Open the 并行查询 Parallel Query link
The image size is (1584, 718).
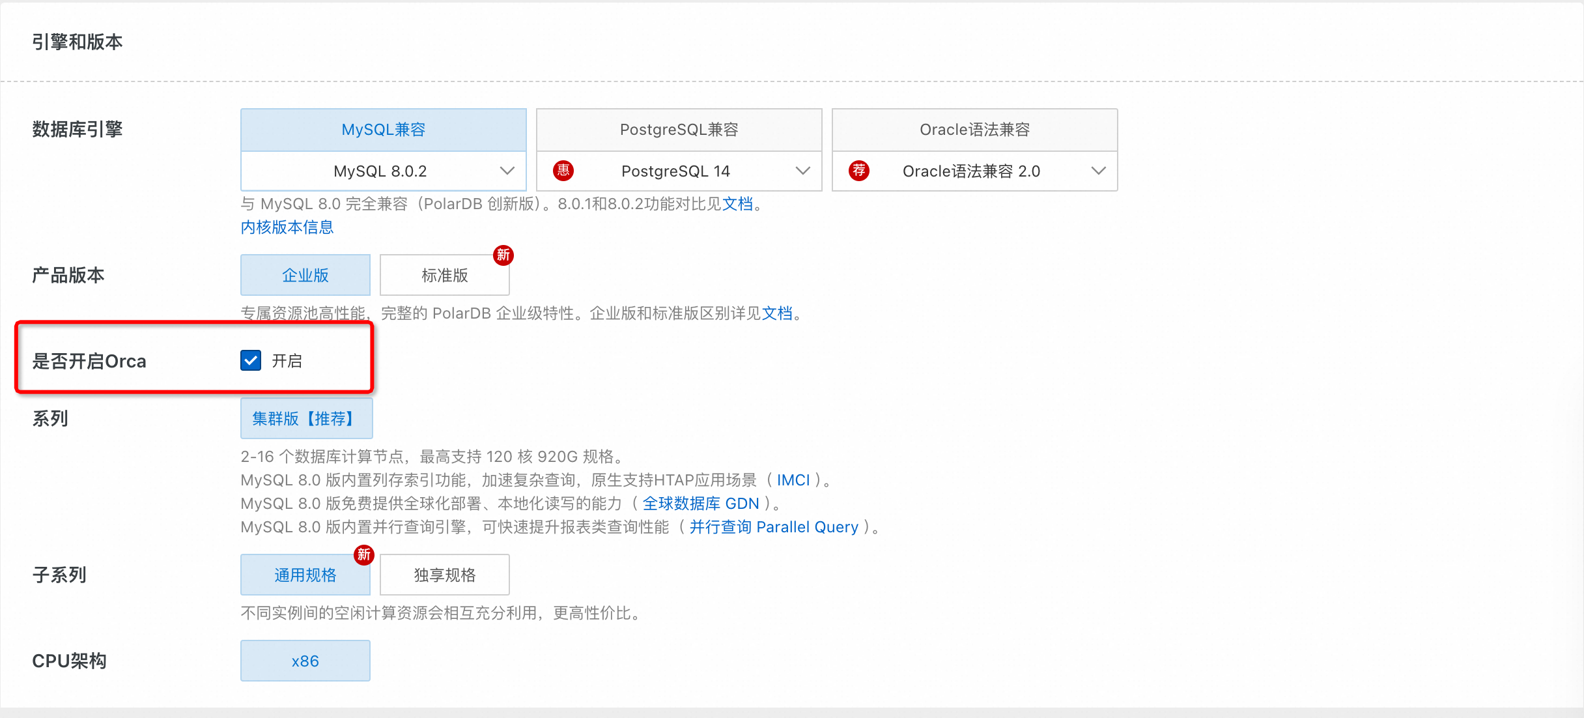point(773,527)
